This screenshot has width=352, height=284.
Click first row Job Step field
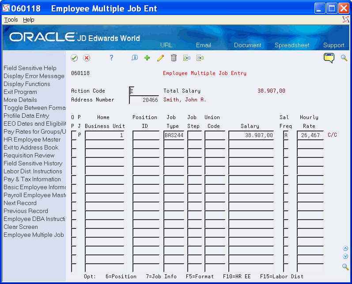point(195,135)
